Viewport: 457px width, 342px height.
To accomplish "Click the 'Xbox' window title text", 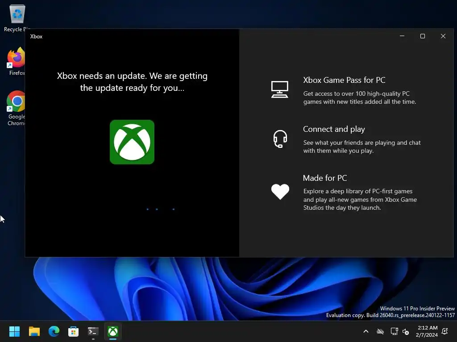I will click(x=37, y=37).
